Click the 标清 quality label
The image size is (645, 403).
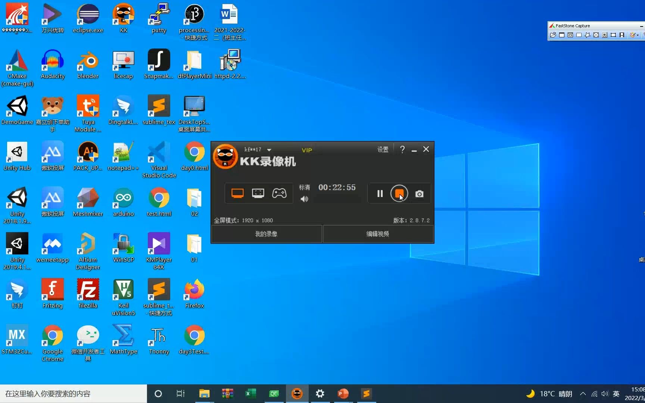(305, 187)
